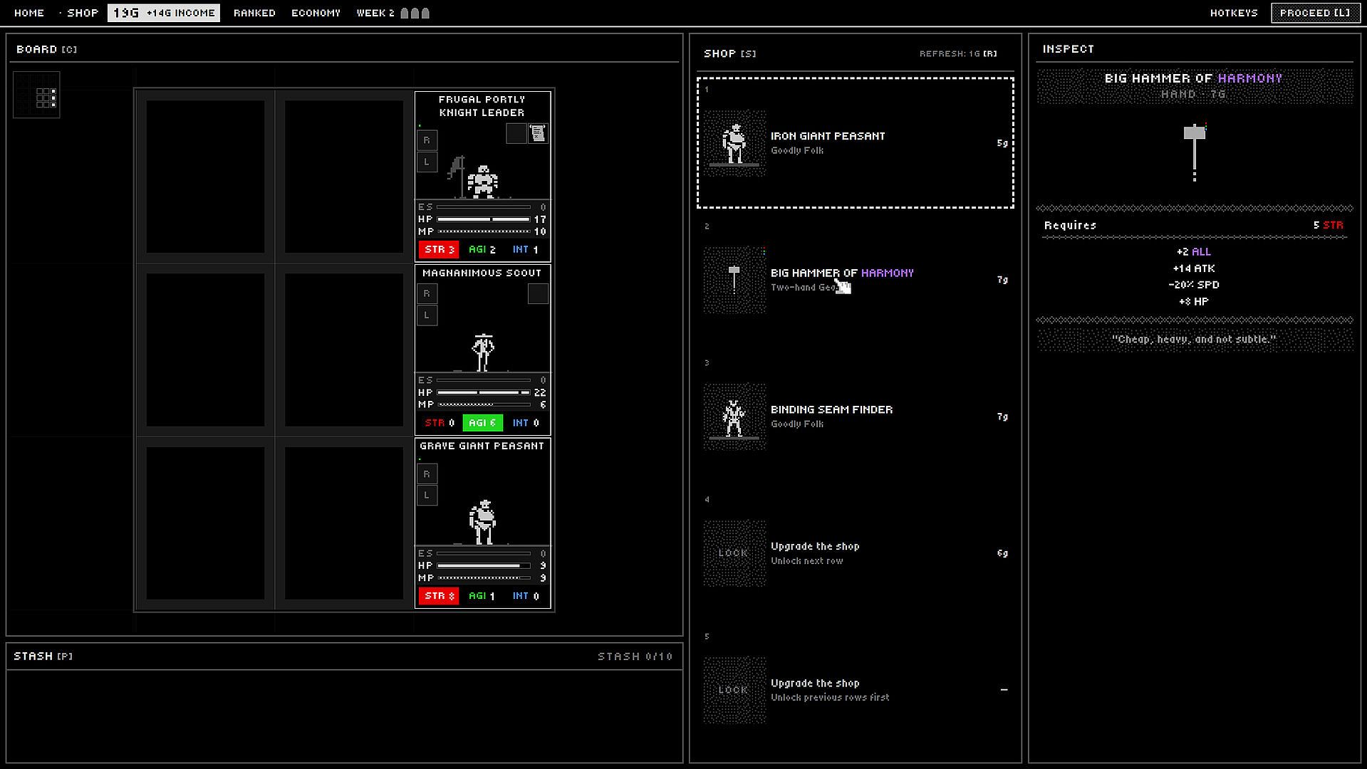The height and width of the screenshot is (769, 1367).
Task: Open the ECONOMY tab
Action: 316,13
